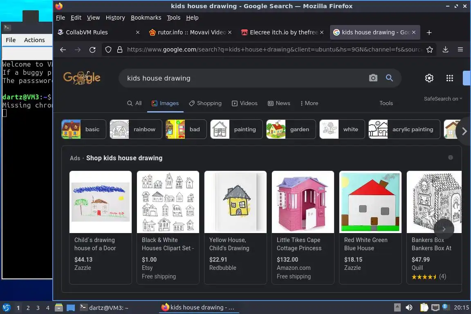
Task: Open the View menu in Firefox
Action: coord(93,18)
